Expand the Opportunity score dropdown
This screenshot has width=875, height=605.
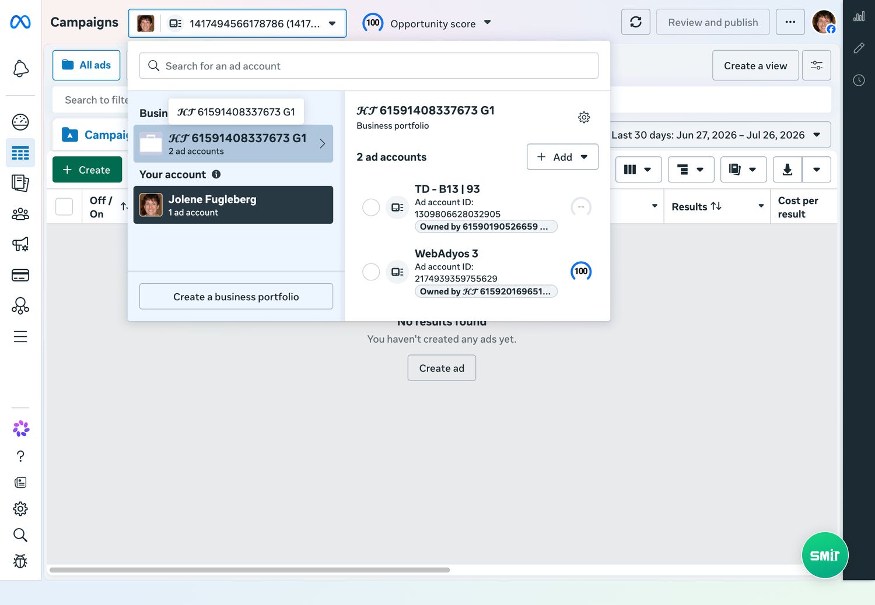(428, 23)
